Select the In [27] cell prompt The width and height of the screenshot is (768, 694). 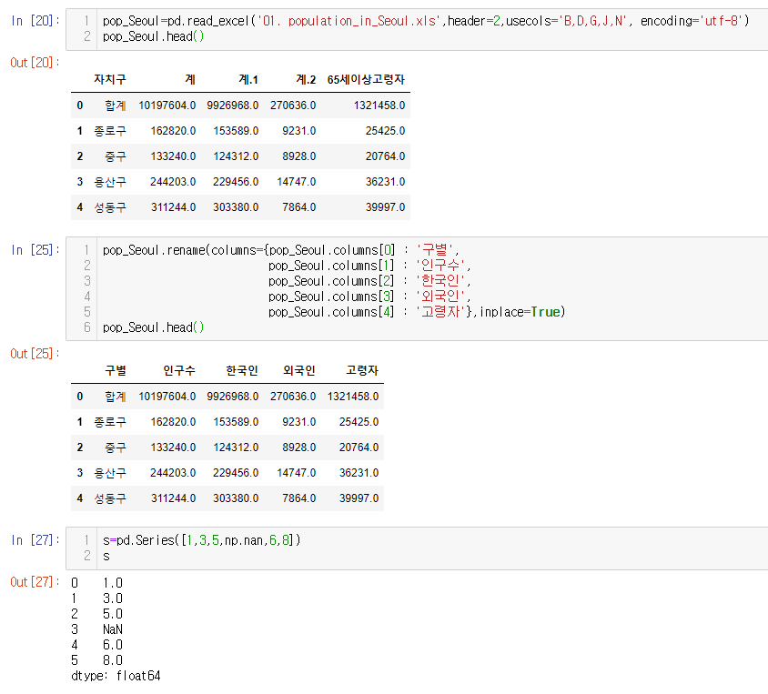point(30,541)
